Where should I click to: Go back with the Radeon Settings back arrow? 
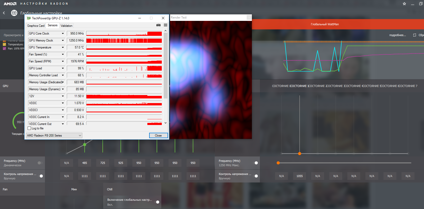tap(4, 13)
